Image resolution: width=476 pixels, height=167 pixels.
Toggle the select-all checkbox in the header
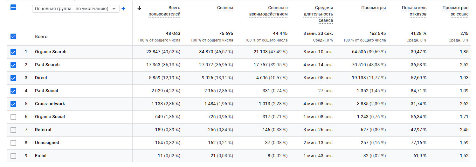pos(13,8)
